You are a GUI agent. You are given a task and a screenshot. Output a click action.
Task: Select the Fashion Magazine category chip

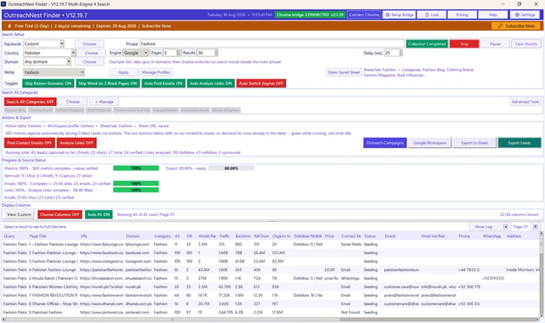(70, 110)
